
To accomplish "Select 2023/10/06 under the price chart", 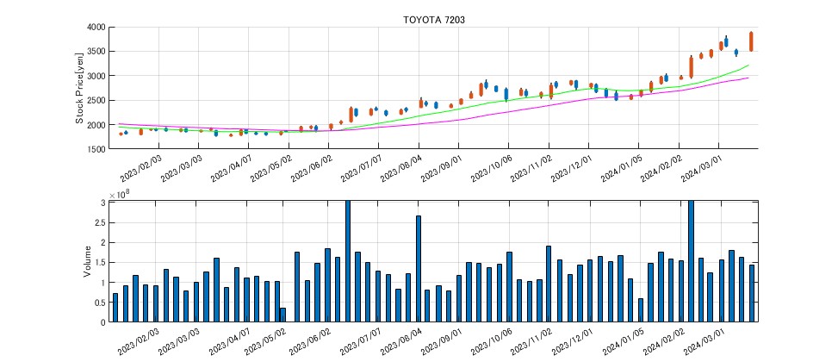I will pos(491,168).
